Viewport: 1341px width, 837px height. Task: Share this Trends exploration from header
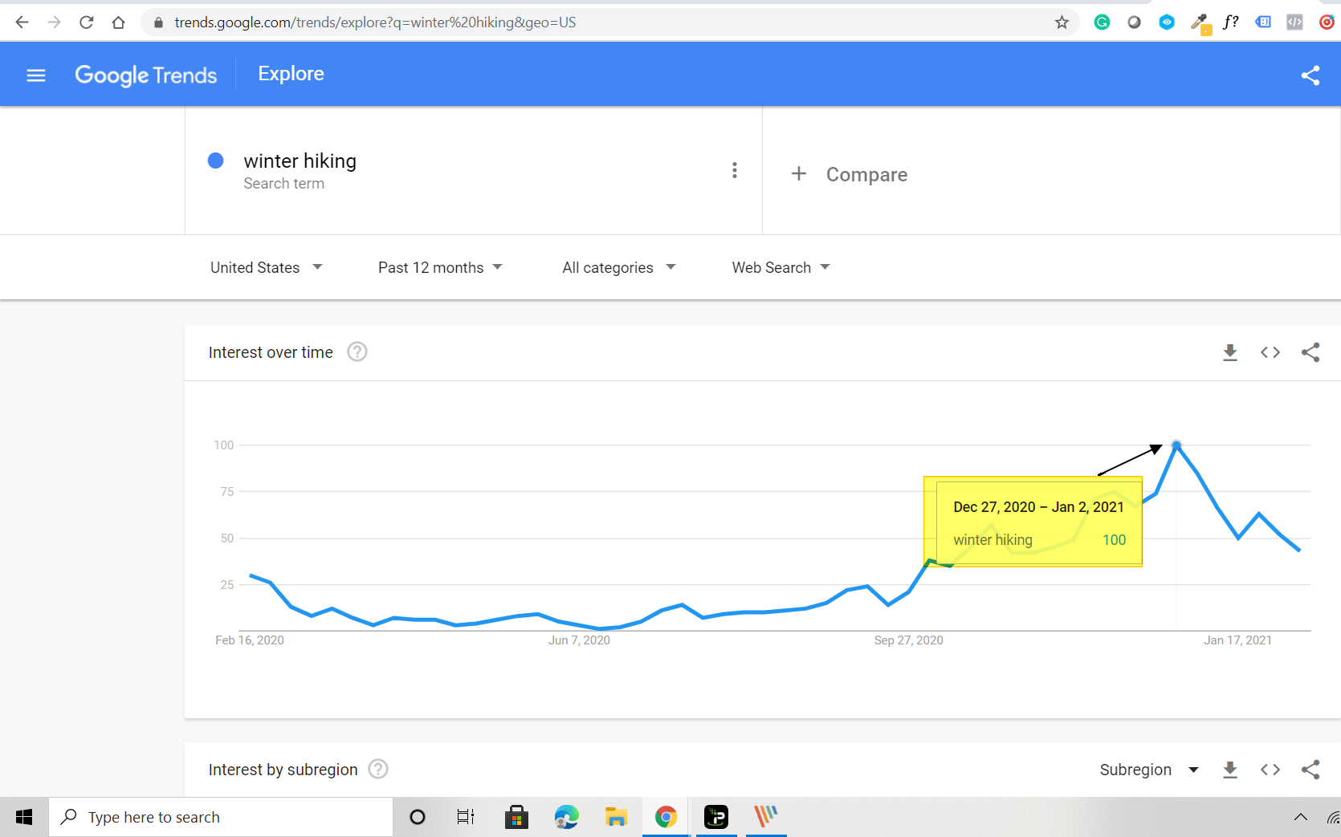[x=1310, y=75]
